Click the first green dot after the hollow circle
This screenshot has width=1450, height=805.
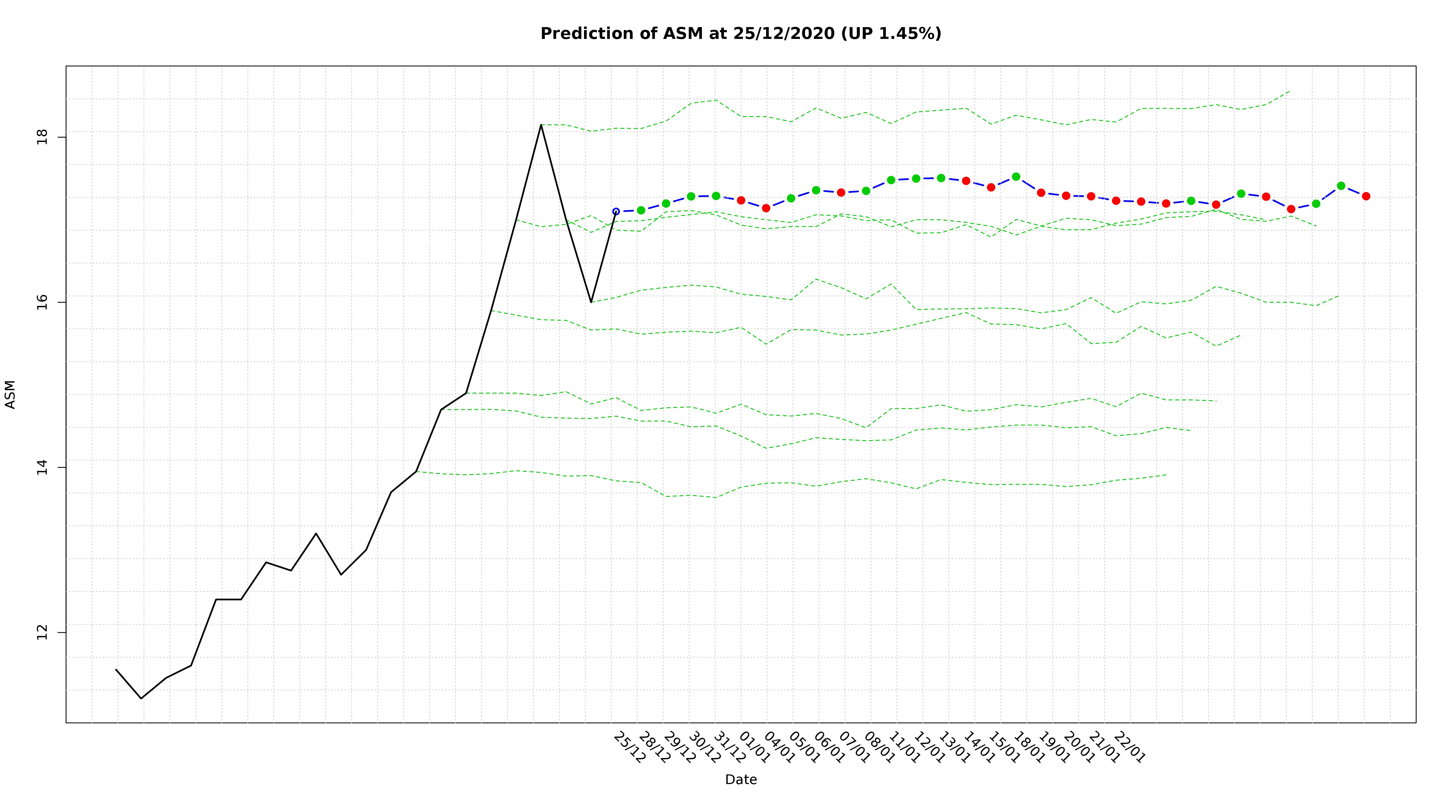point(641,210)
